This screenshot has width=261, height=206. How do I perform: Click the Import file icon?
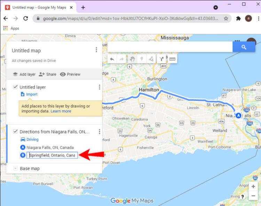[23, 94]
